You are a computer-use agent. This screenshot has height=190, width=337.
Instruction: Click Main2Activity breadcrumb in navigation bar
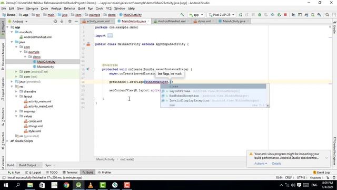[130, 15]
